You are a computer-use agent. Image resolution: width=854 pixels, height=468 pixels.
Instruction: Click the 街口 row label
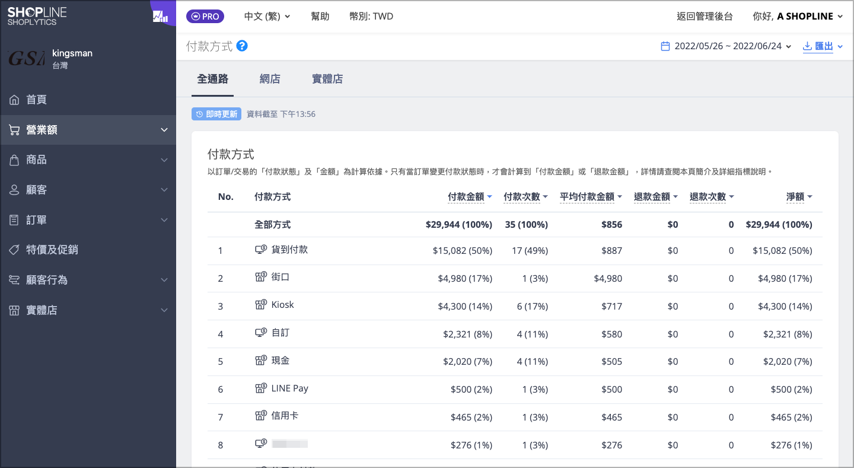(281, 277)
